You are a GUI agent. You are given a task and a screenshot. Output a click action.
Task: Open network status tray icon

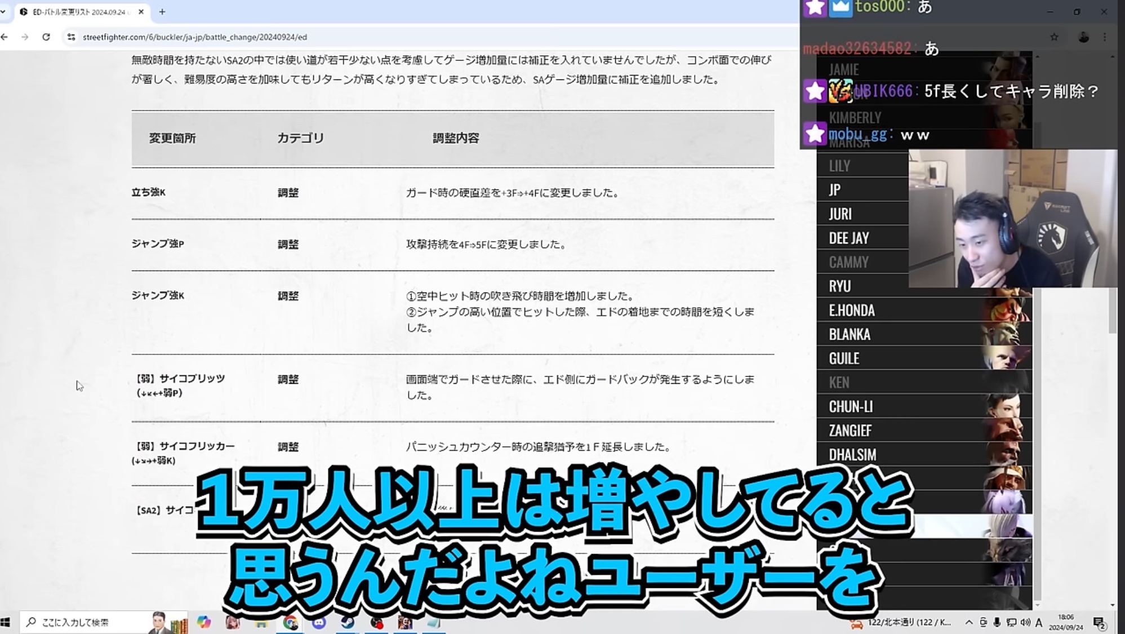[x=1011, y=622]
